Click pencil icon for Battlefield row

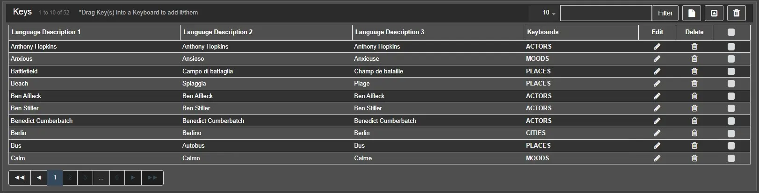coord(657,71)
